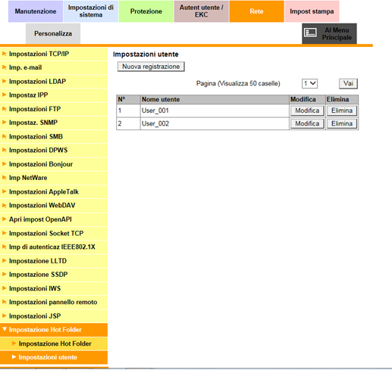Click arrow icon beside Impostazioni TCP/IP
392x370 pixels.
[4, 54]
